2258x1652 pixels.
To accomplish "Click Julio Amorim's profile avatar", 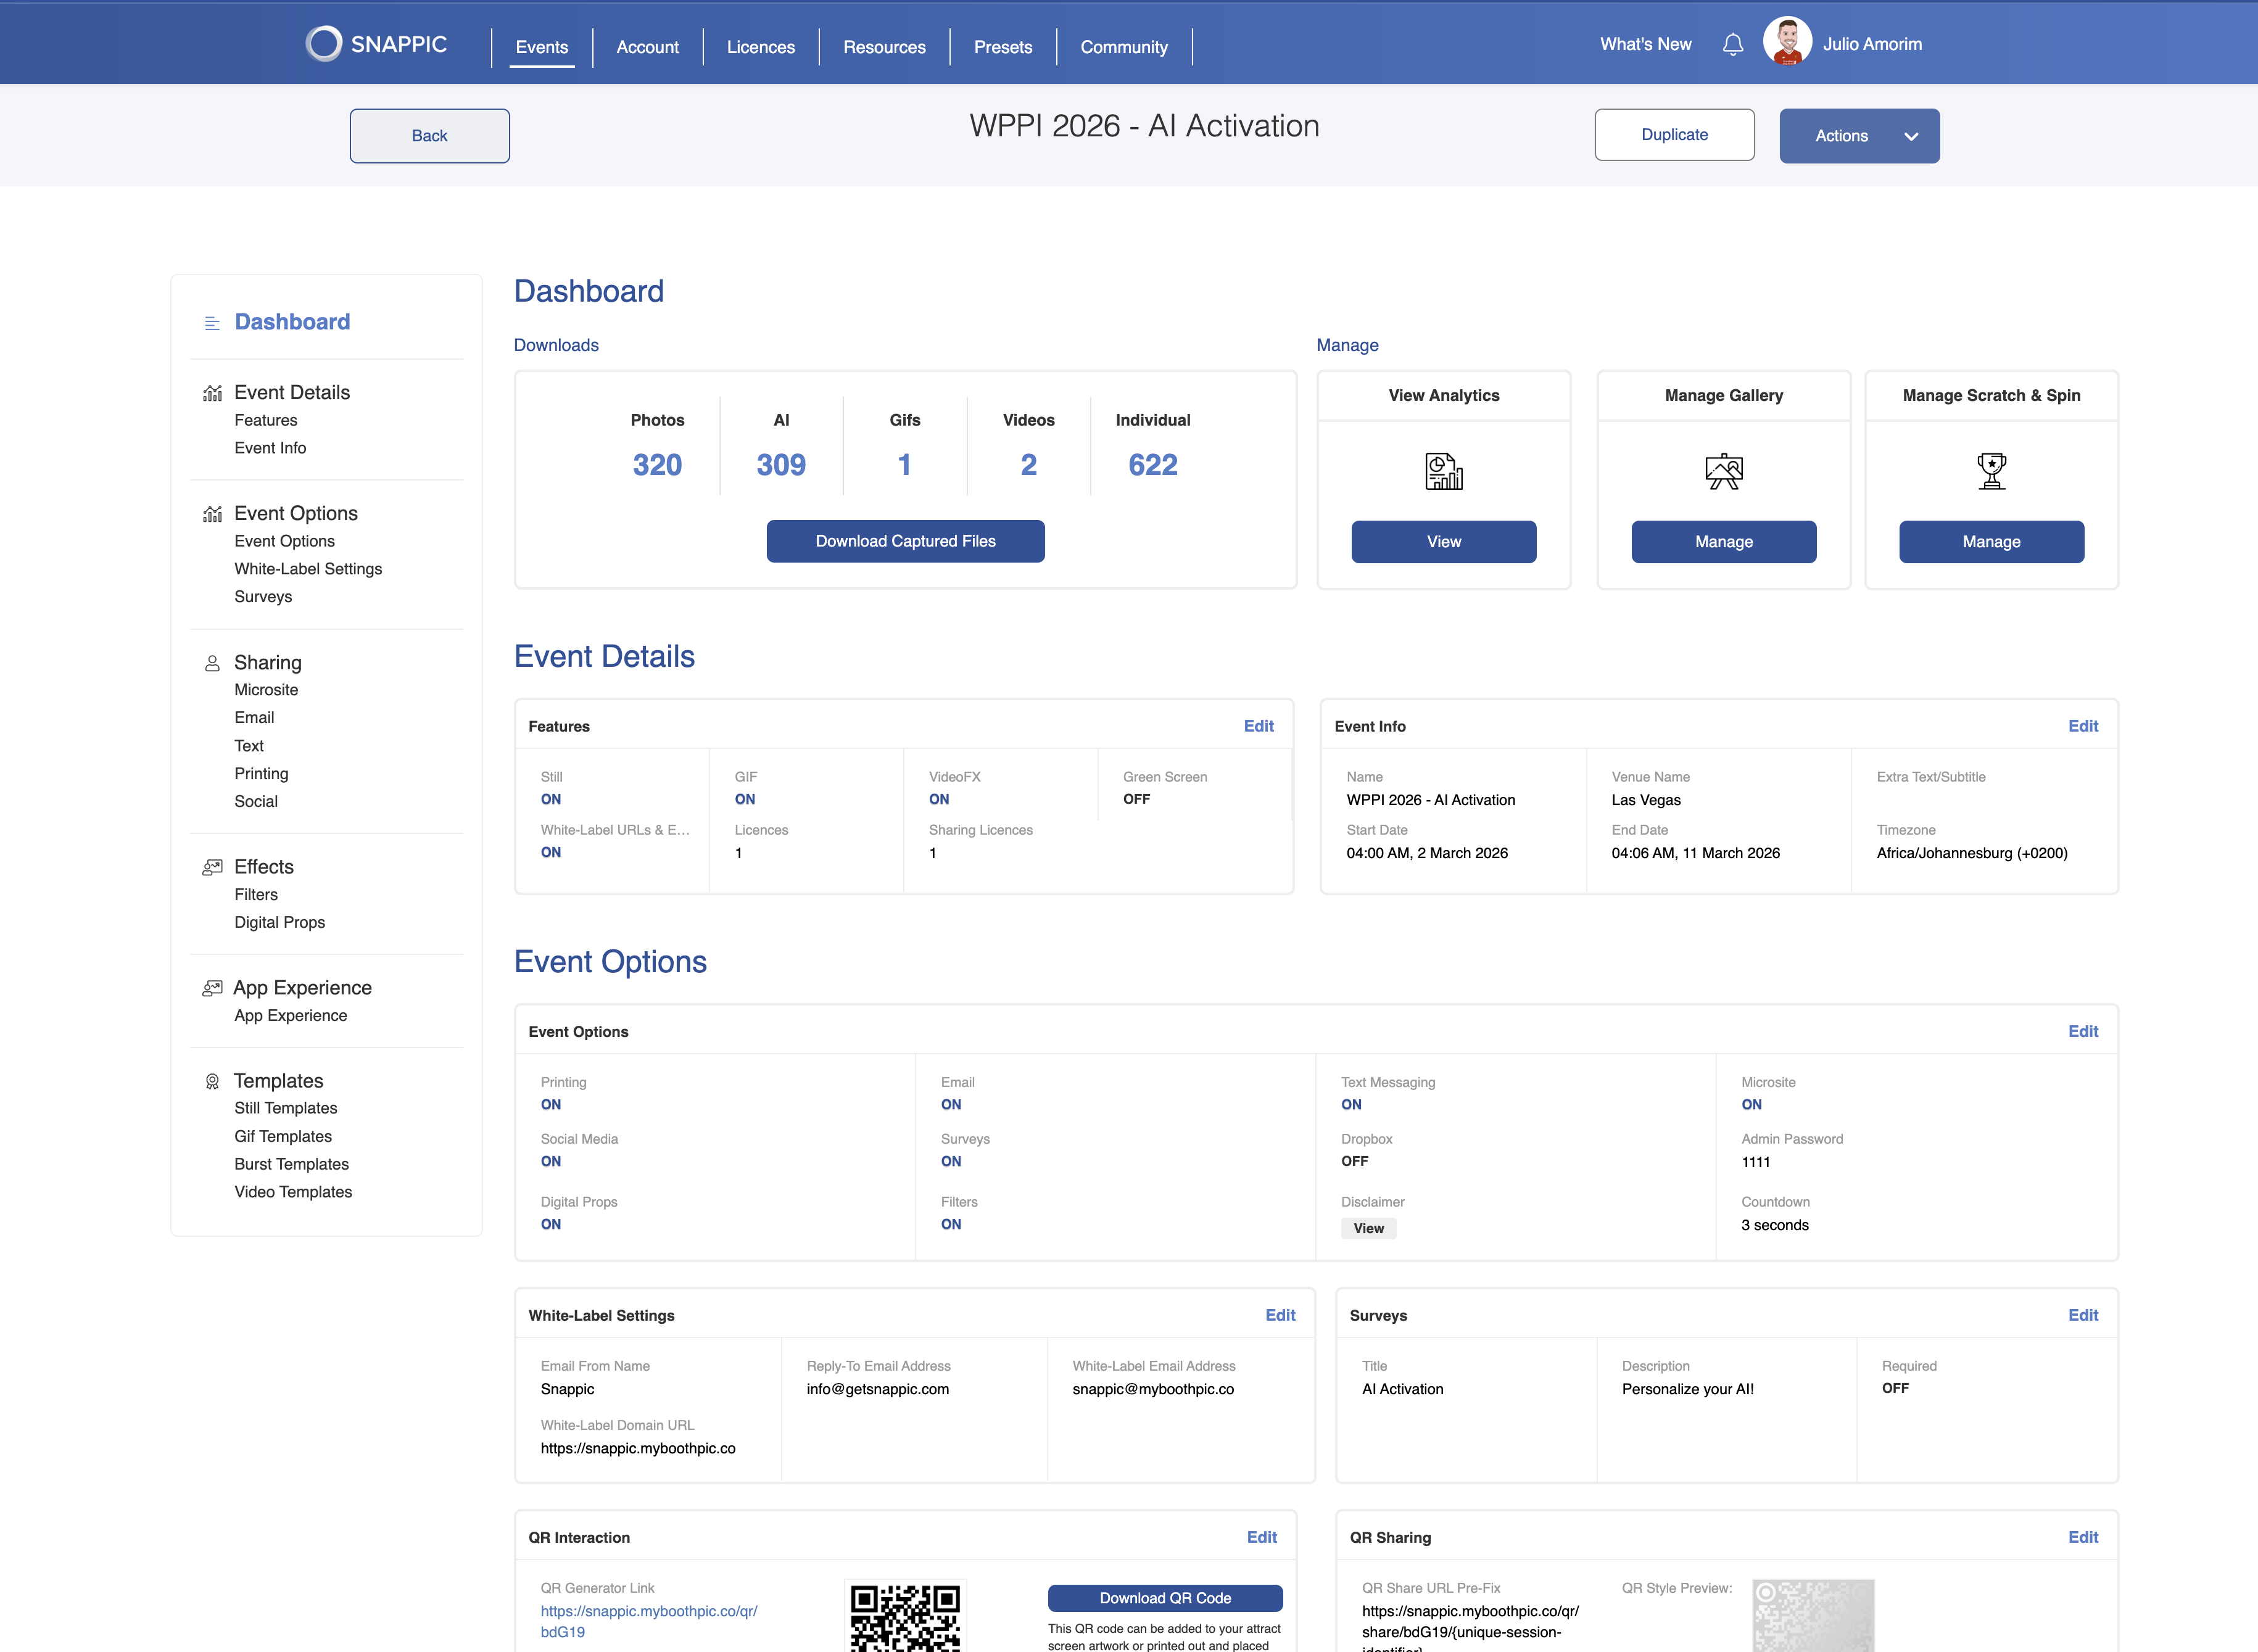I will click(x=1787, y=43).
